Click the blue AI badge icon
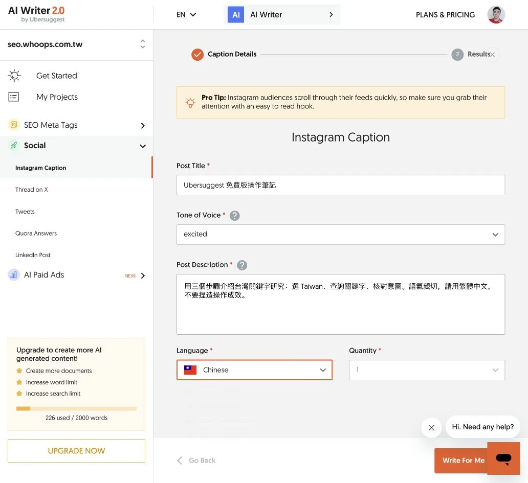The height and width of the screenshot is (483, 528). coord(236,14)
